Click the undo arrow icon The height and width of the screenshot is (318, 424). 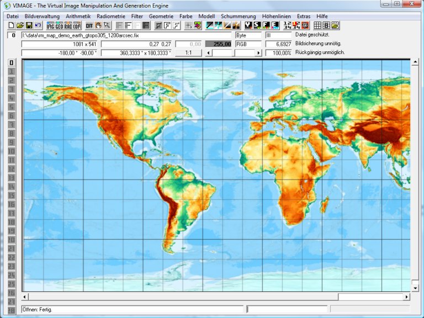coord(38,25)
